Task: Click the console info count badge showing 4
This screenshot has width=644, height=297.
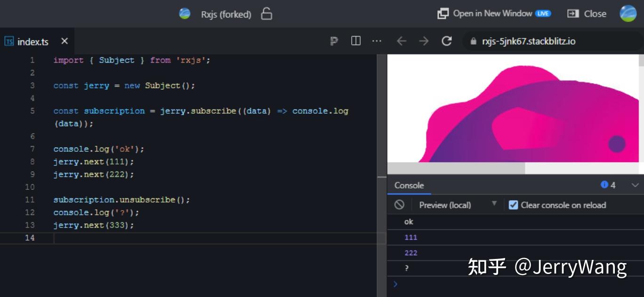Action: (608, 185)
